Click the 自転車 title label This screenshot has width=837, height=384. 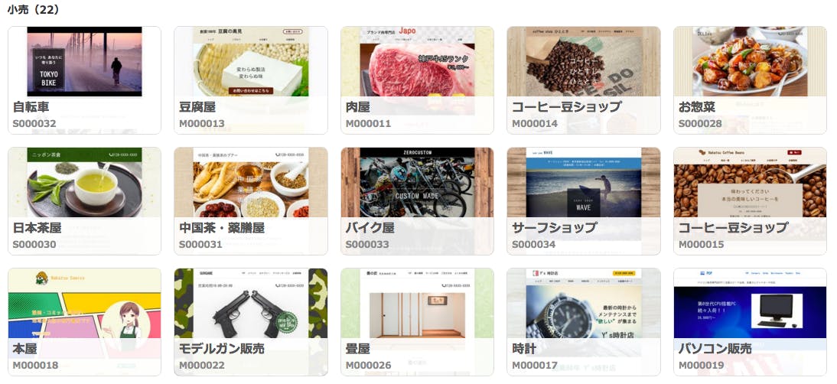click(x=31, y=107)
